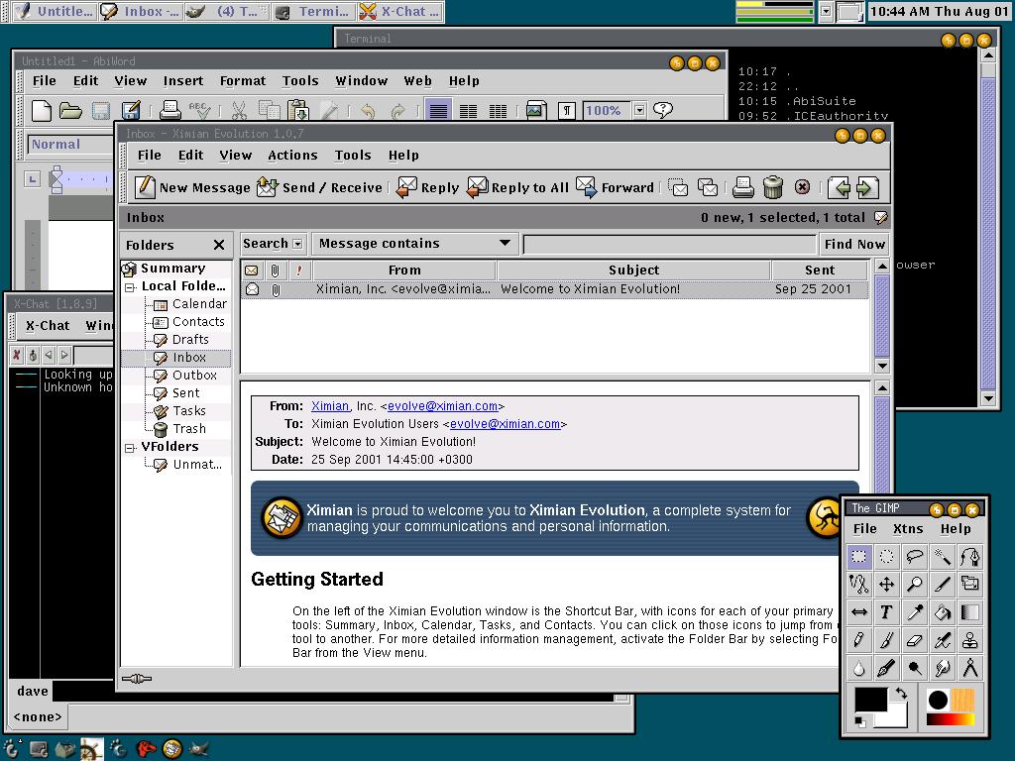Toggle the two-column layout button in AbiWord

point(469,110)
